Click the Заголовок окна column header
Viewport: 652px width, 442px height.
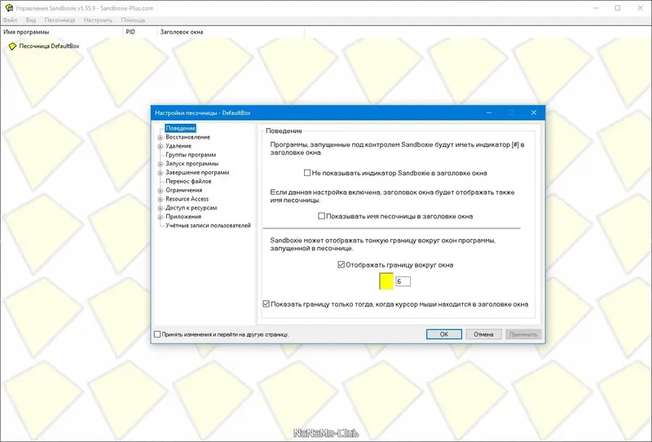tap(231, 32)
